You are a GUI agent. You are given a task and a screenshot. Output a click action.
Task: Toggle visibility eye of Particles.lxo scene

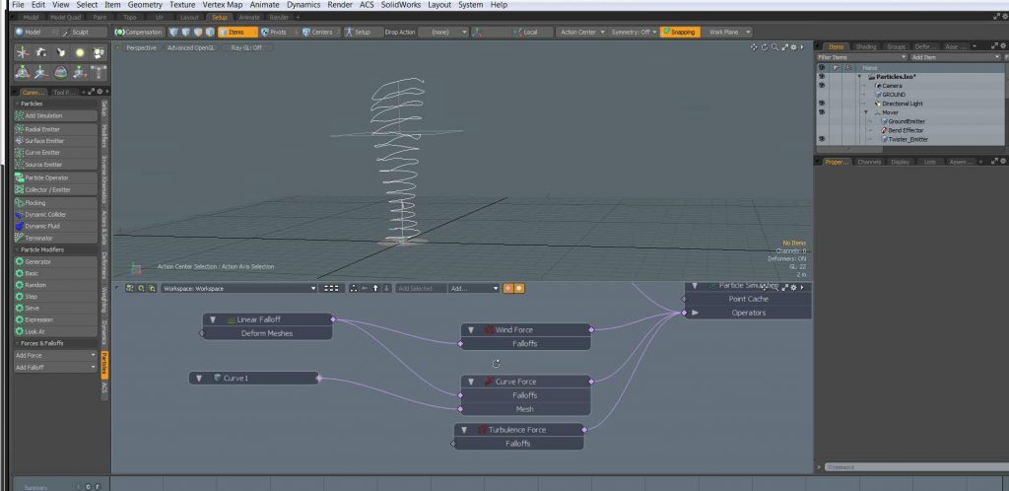821,77
